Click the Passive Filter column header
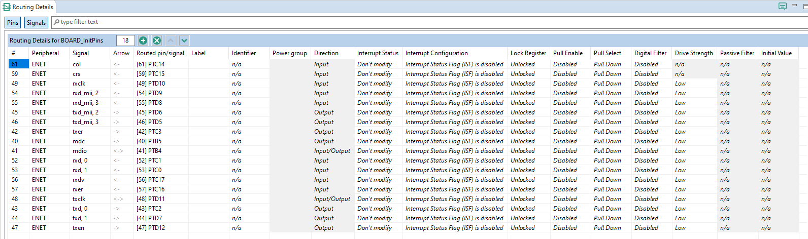This screenshot has height=239, width=808. [738, 53]
